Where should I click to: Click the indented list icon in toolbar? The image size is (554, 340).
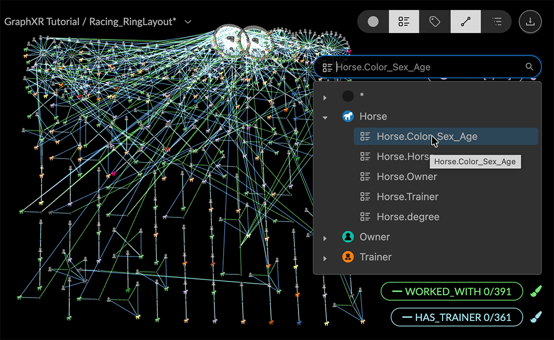497,22
